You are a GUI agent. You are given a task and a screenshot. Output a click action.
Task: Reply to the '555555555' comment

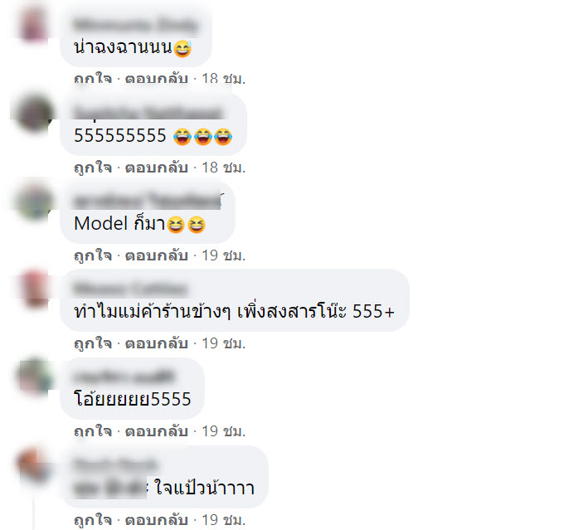(x=157, y=168)
